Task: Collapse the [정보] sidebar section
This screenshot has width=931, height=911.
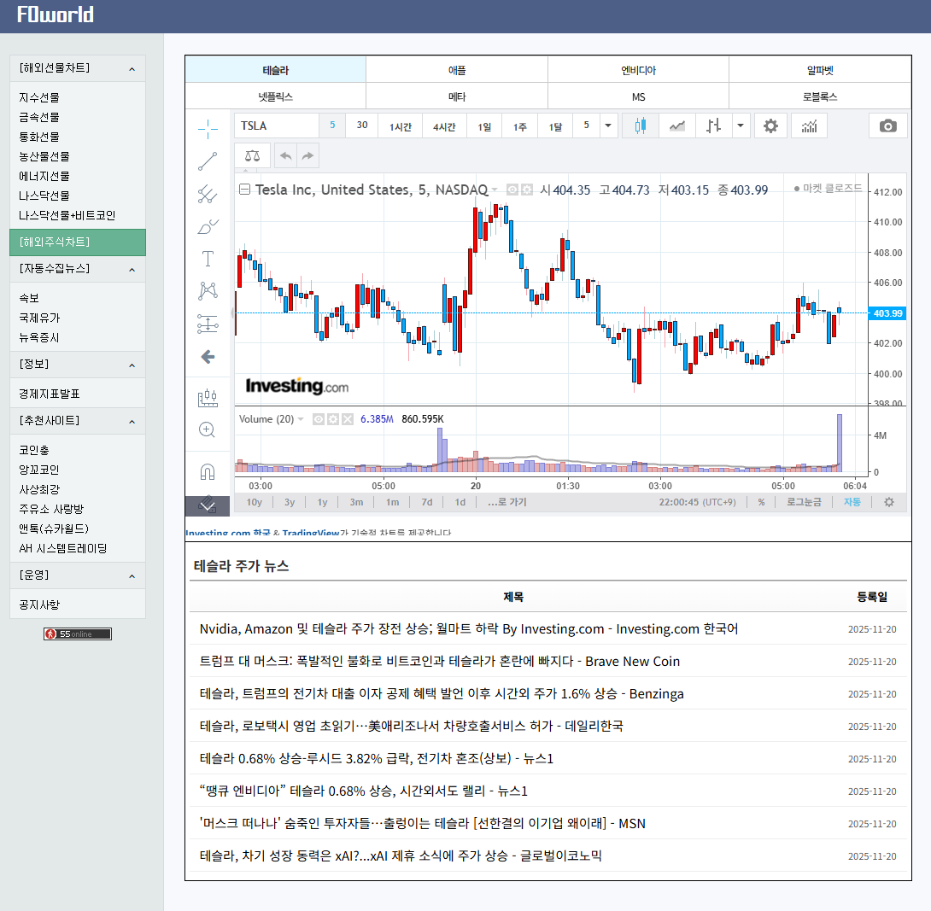Action: click(78, 365)
